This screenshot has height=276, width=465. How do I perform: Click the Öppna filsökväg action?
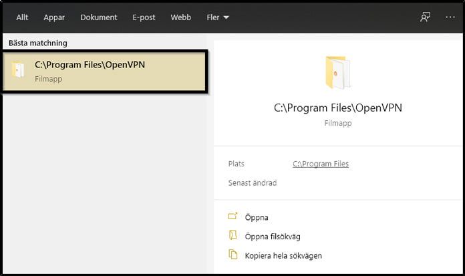point(273,237)
